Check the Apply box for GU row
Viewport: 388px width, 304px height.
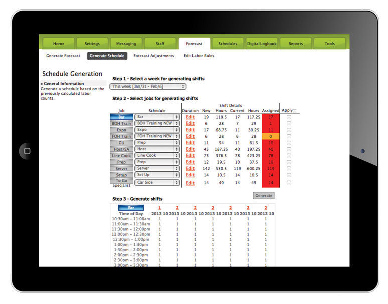289,143
